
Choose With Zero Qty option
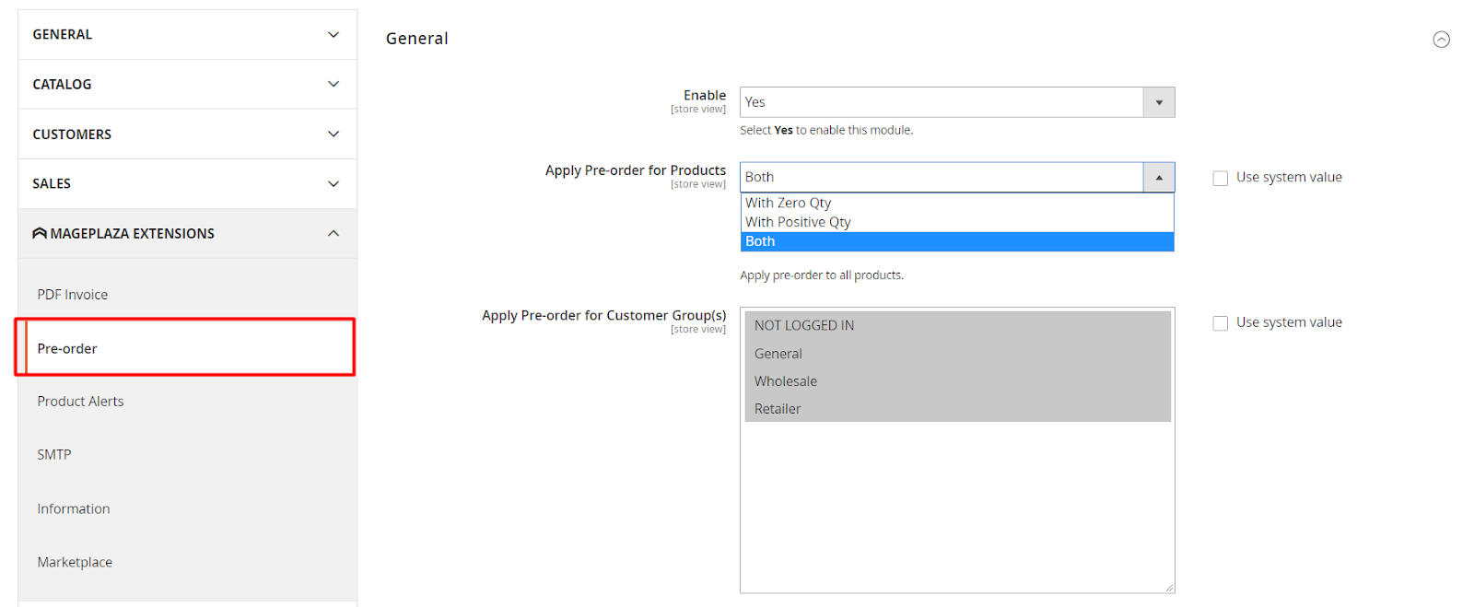(789, 203)
